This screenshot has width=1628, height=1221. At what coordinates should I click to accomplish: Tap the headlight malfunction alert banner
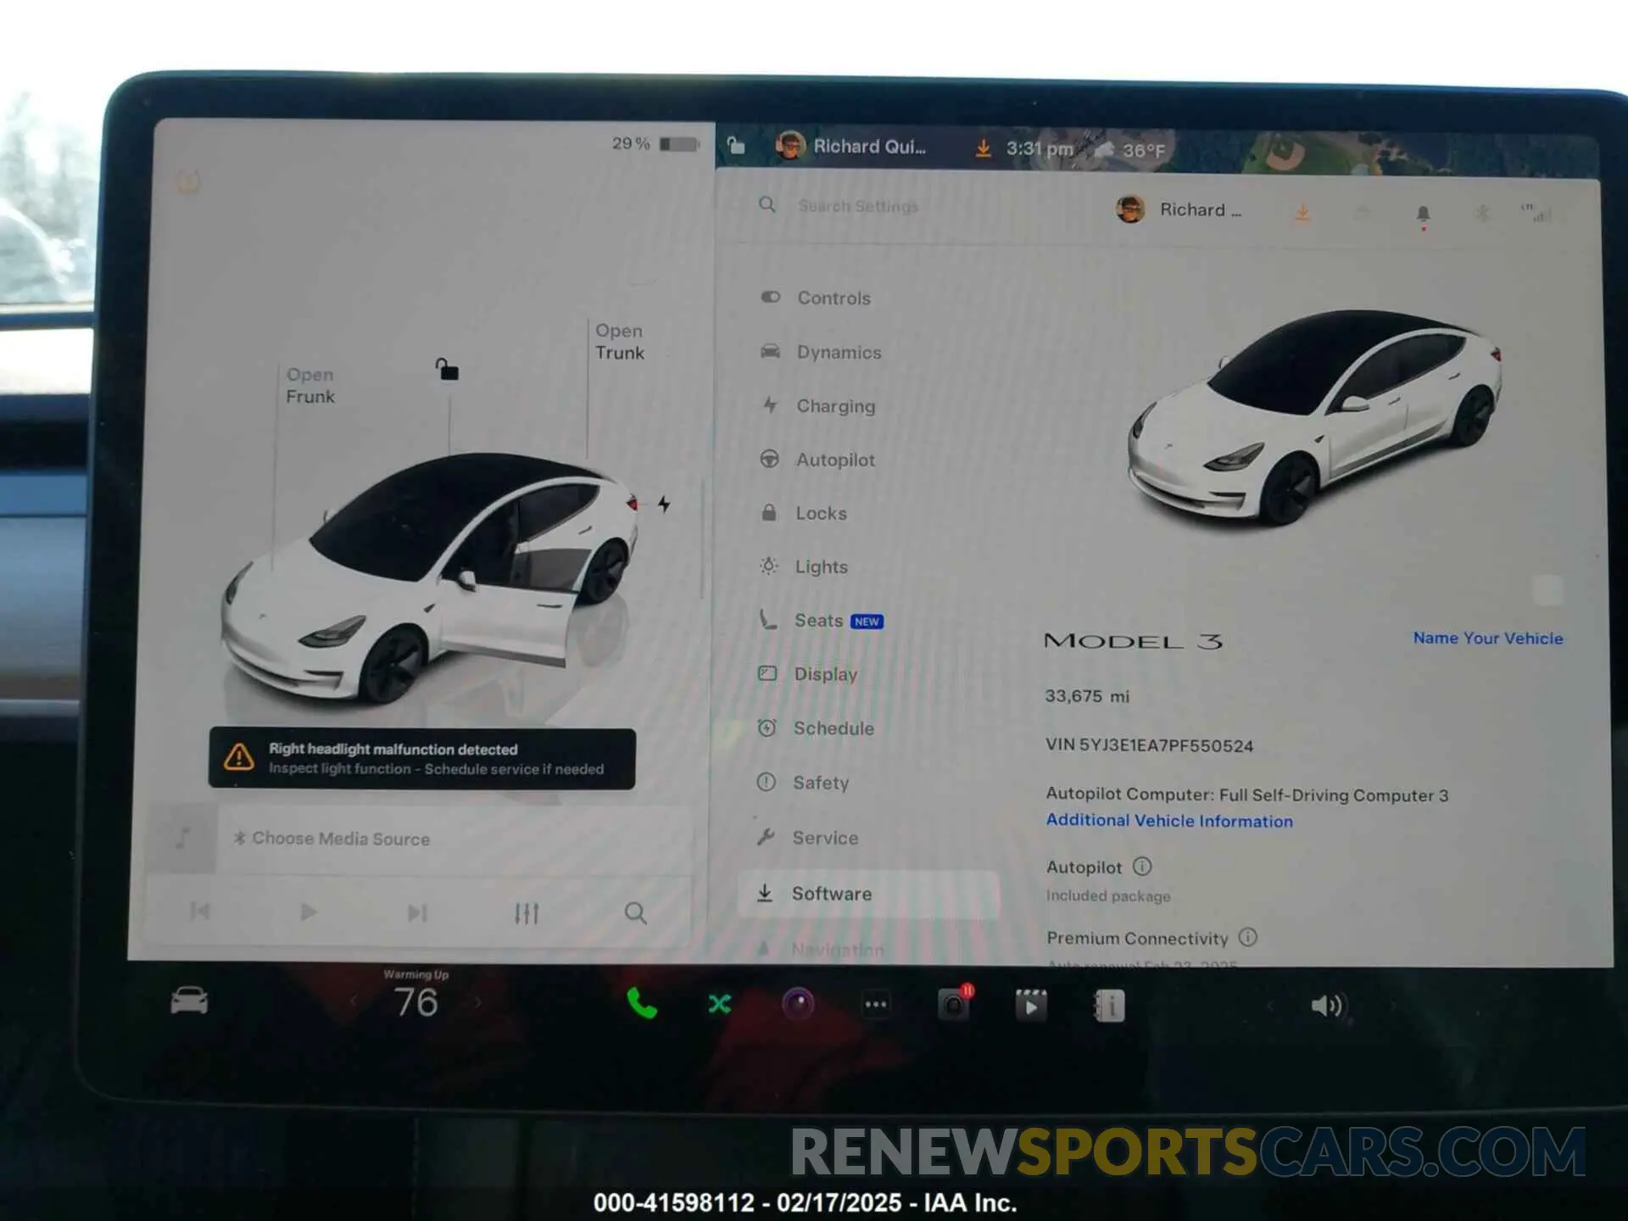pyautogui.click(x=422, y=759)
